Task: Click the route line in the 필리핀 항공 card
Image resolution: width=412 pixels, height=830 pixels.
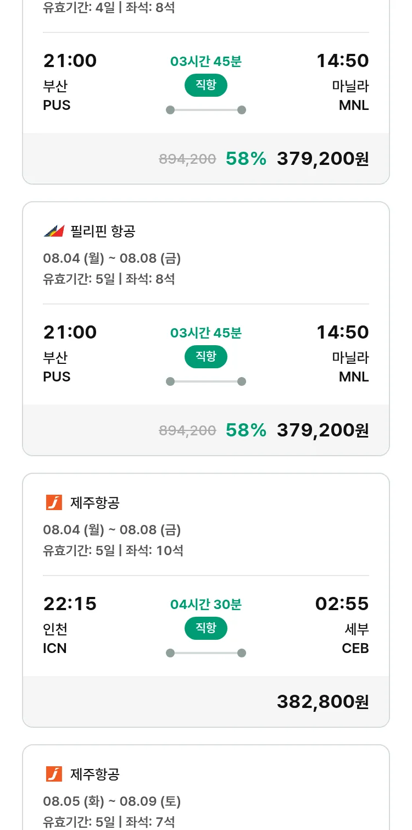Action: coord(205,381)
